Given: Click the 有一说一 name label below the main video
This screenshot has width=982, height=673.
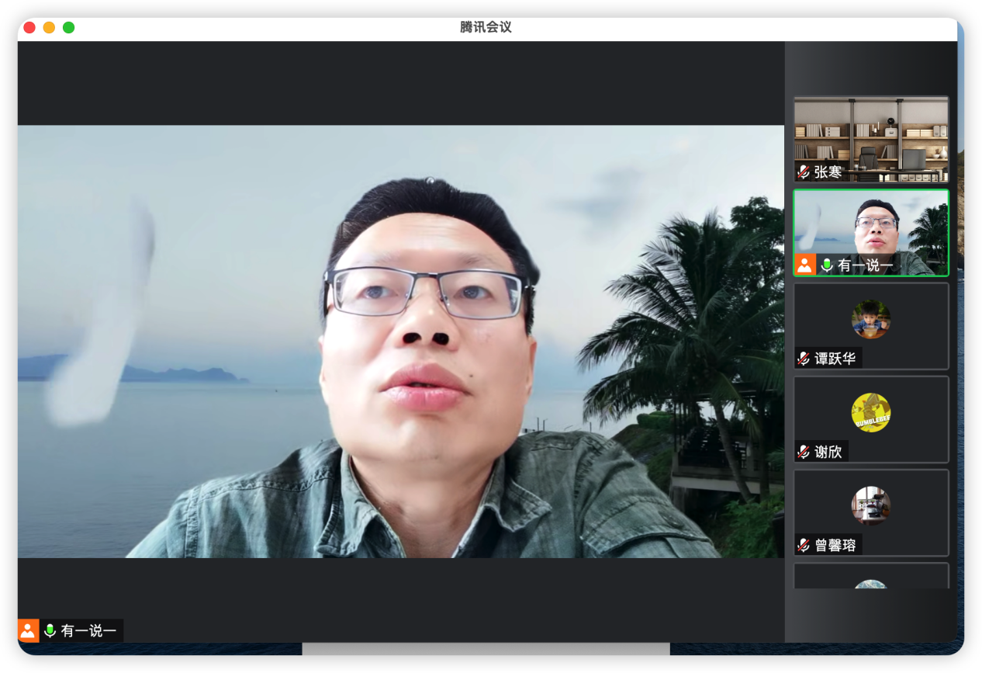Looking at the screenshot, I should [x=88, y=630].
